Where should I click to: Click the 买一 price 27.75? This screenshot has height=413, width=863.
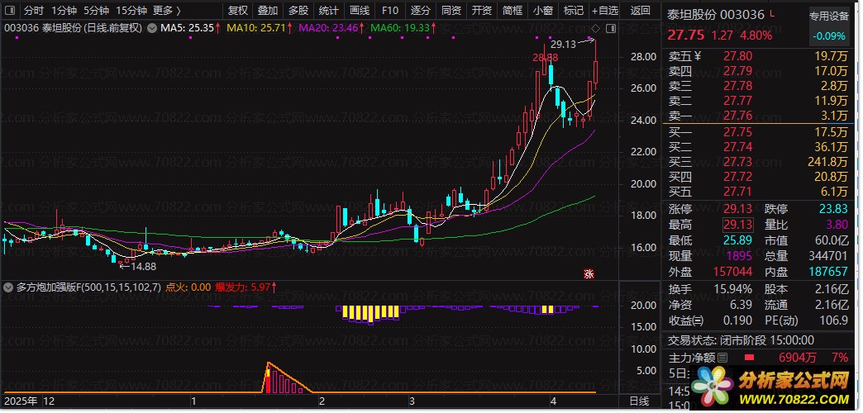tap(737, 132)
